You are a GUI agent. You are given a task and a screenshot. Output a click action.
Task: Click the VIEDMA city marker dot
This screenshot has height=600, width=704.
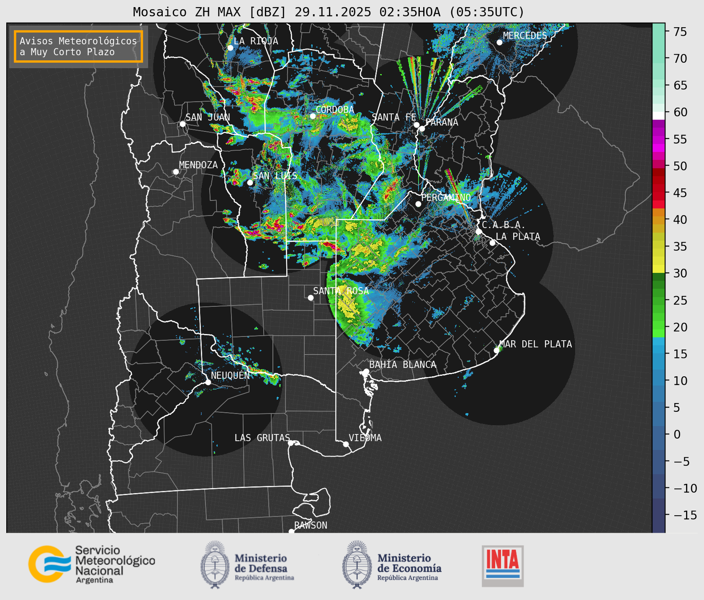(x=346, y=444)
